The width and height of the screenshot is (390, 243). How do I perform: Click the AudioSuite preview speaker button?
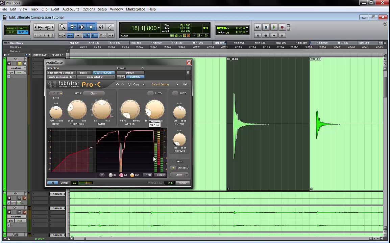[53, 183]
